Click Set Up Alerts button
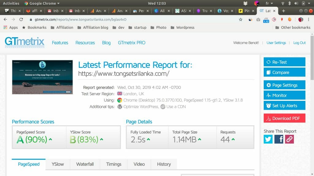Screen dimensions: 314x176 point(284,105)
